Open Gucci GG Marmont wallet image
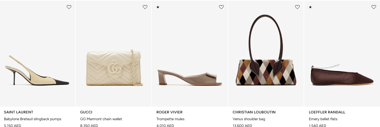The height and width of the screenshot is (127, 380). (x=114, y=68)
